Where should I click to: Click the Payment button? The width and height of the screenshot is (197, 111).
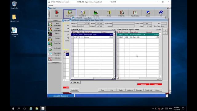[x=139, y=90]
